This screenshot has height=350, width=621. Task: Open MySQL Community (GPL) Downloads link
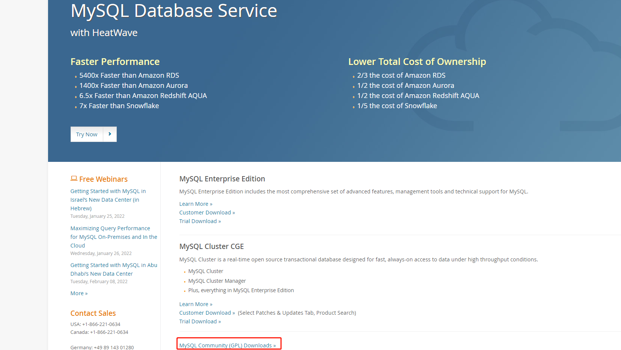tap(228, 345)
